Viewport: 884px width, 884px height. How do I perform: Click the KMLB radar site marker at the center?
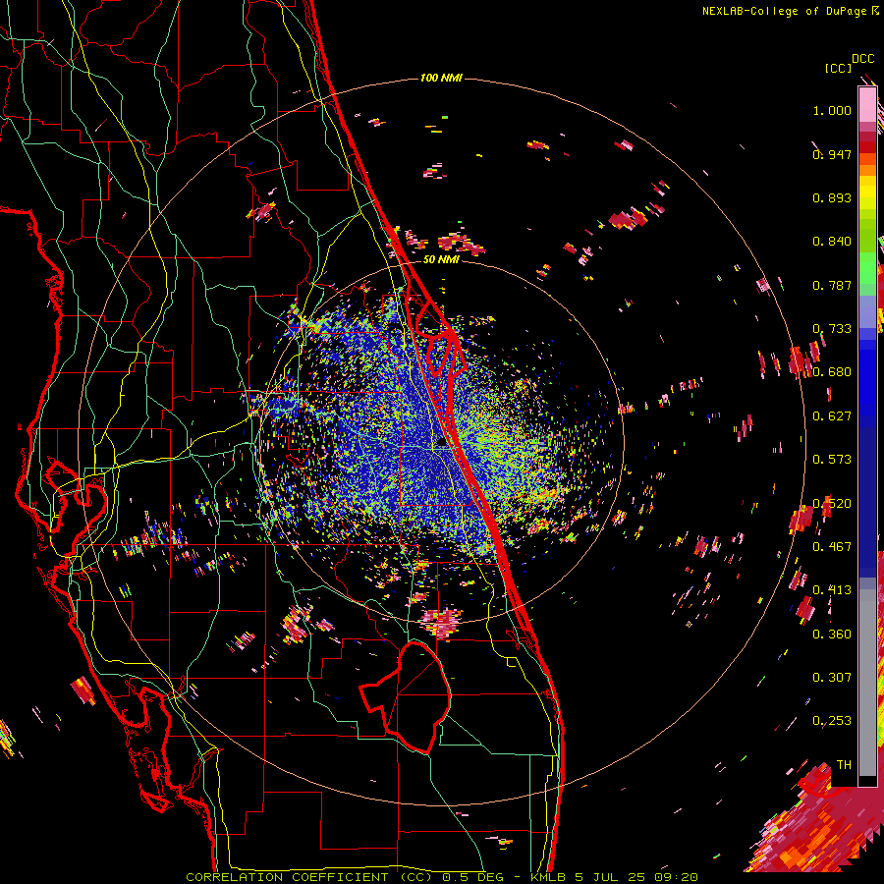[x=441, y=443]
